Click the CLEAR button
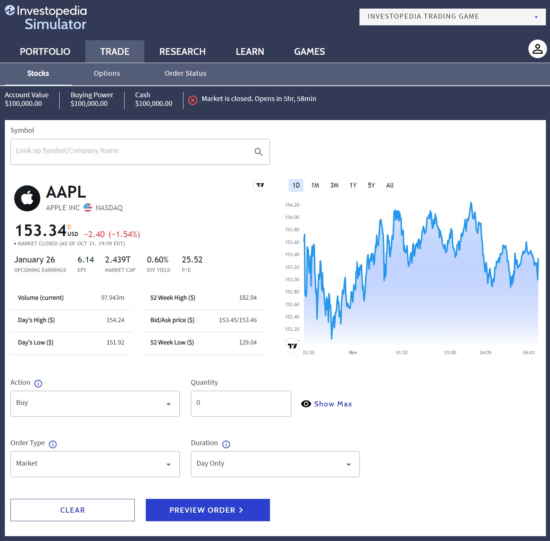This screenshot has width=550, height=541. point(72,510)
